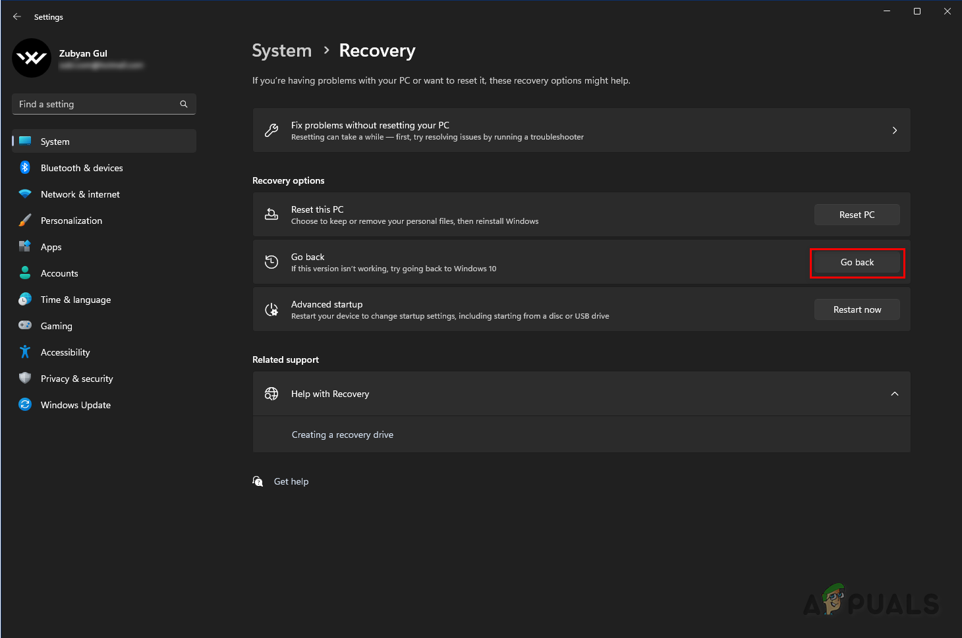Screen dimensions: 962x638
Task: Click the Accounts person icon
Action: click(25, 273)
